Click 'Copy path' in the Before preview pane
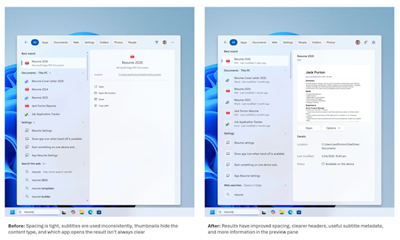The width and height of the screenshot is (400, 240). (101, 106)
